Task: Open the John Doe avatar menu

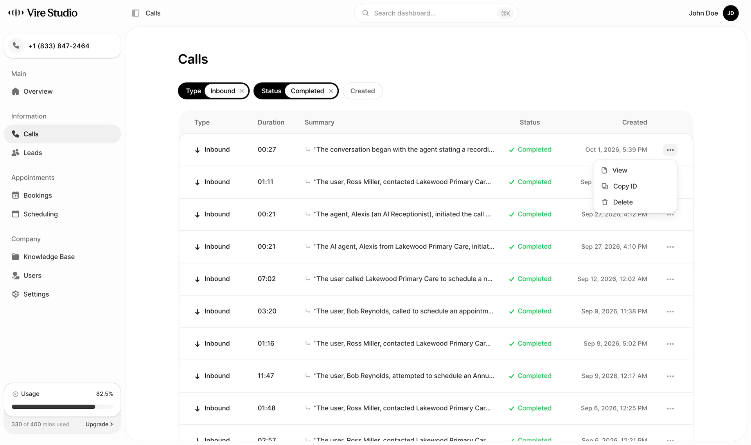Action: point(730,13)
